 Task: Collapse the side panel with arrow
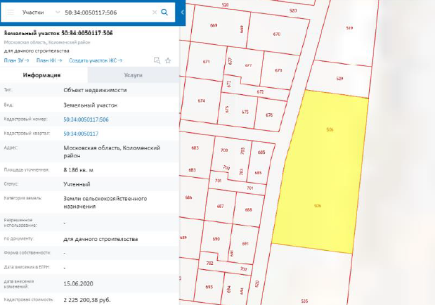(181, 12)
